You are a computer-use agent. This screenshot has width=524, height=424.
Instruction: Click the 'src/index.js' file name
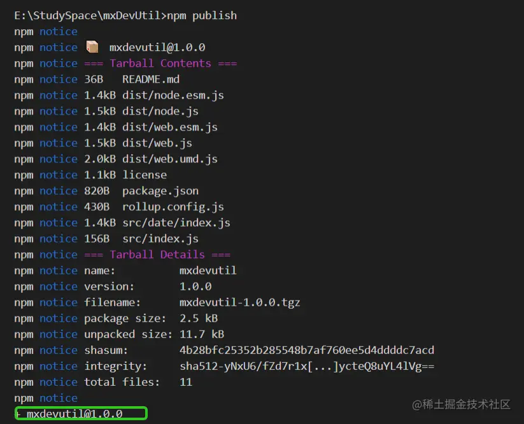[160, 239]
